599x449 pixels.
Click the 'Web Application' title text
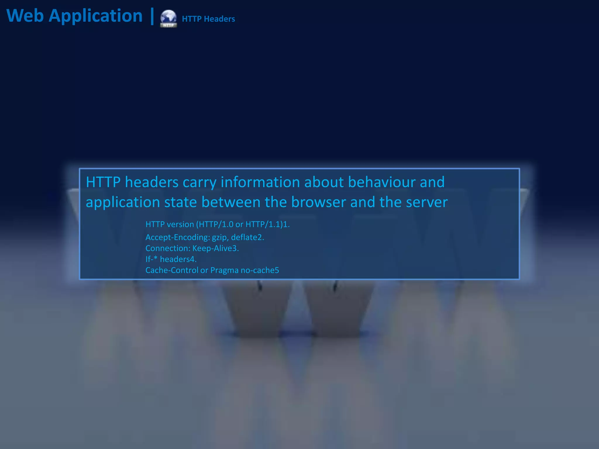75,16
